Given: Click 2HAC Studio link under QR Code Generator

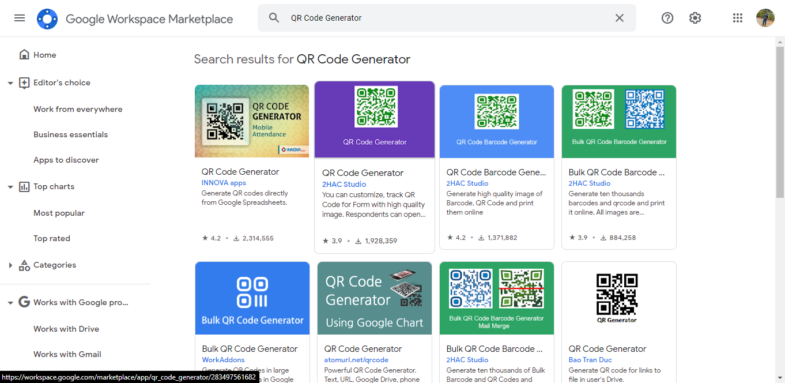Looking at the screenshot, I should coord(344,184).
